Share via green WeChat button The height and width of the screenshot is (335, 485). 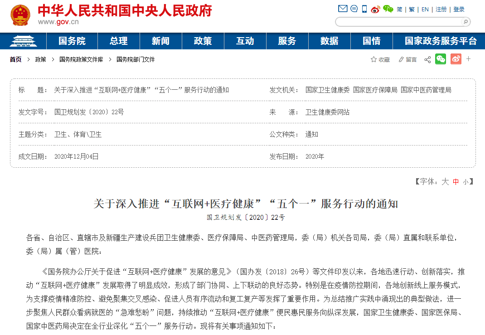coord(441,59)
